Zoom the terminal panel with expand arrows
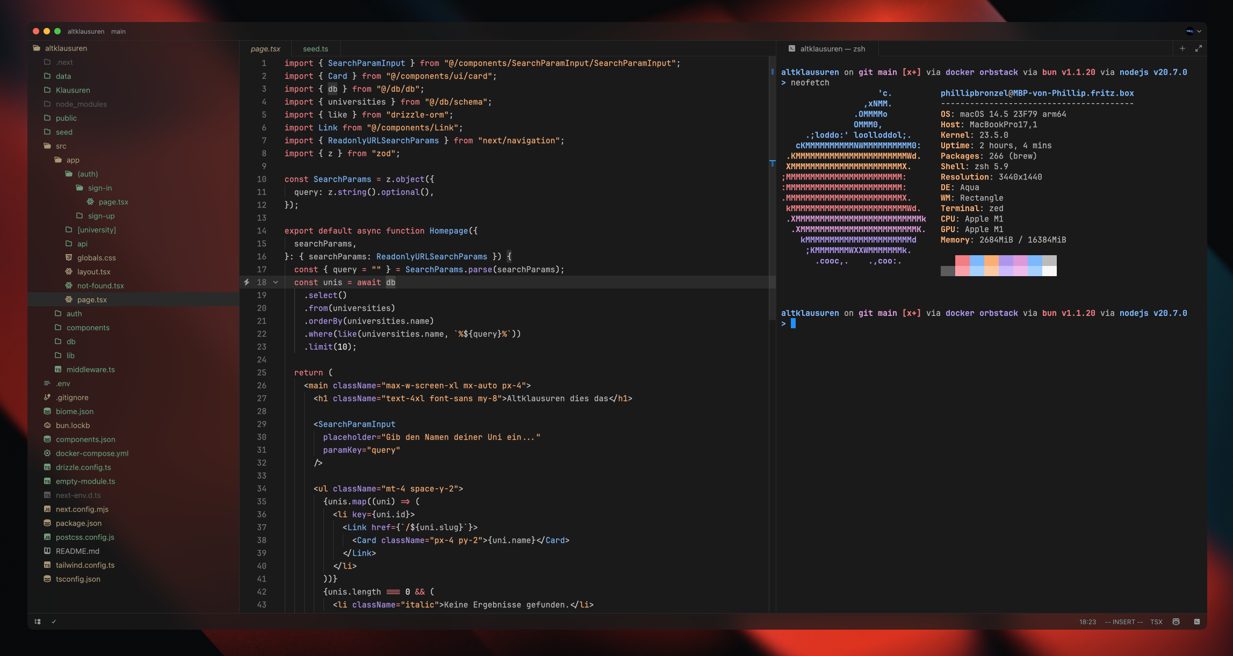Image resolution: width=1233 pixels, height=656 pixels. coord(1199,48)
